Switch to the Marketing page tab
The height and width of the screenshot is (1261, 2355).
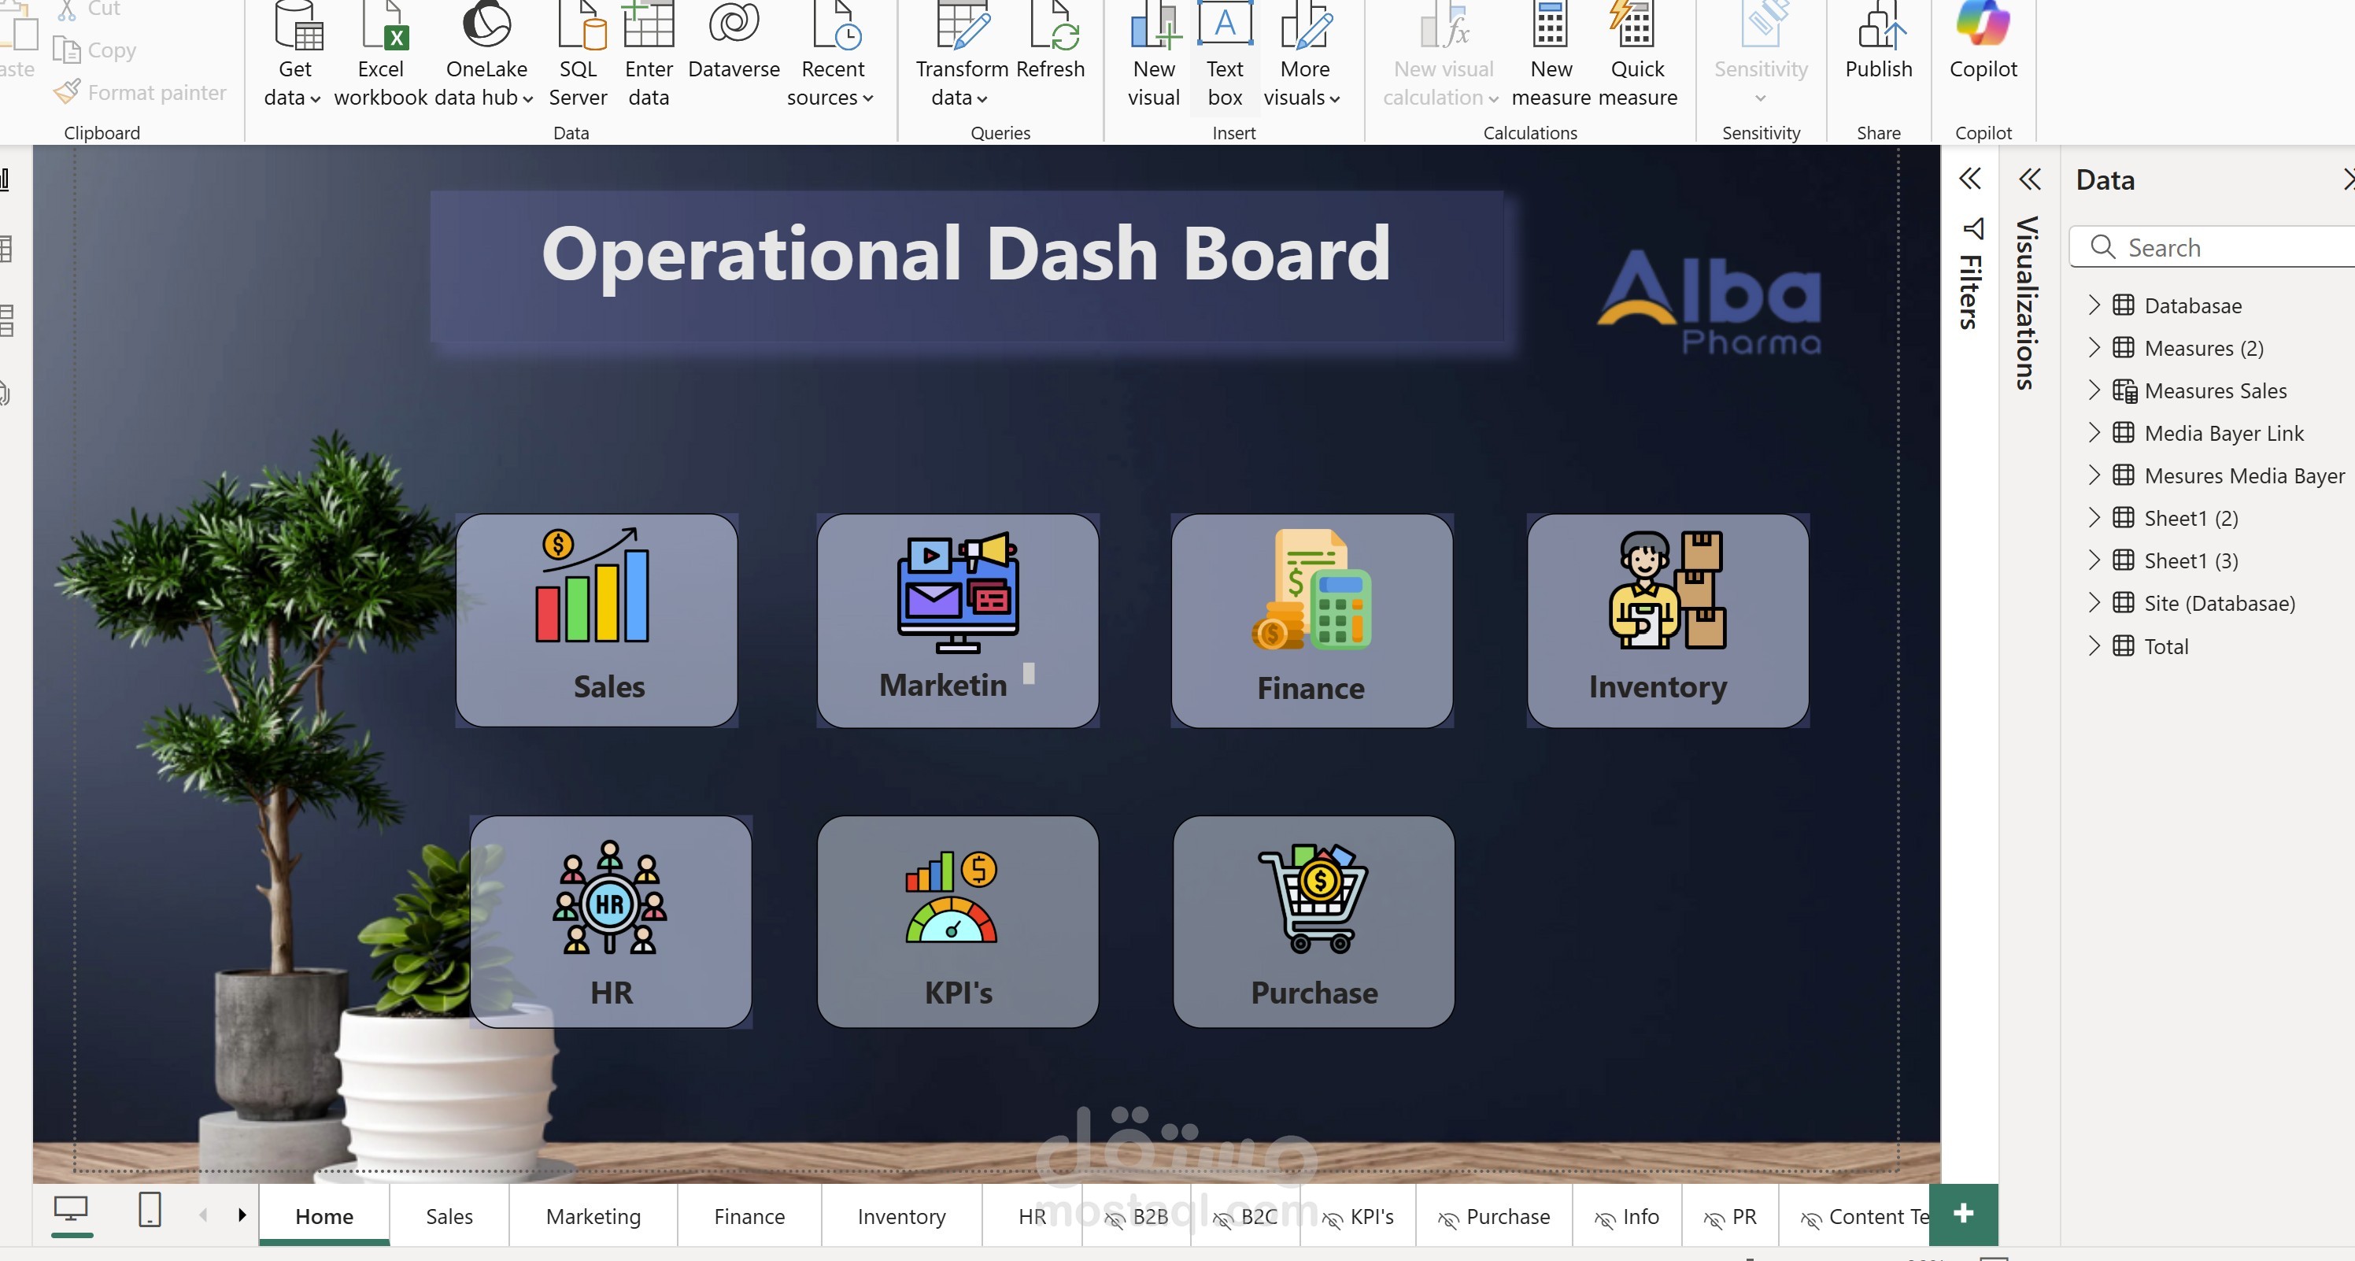[593, 1215]
